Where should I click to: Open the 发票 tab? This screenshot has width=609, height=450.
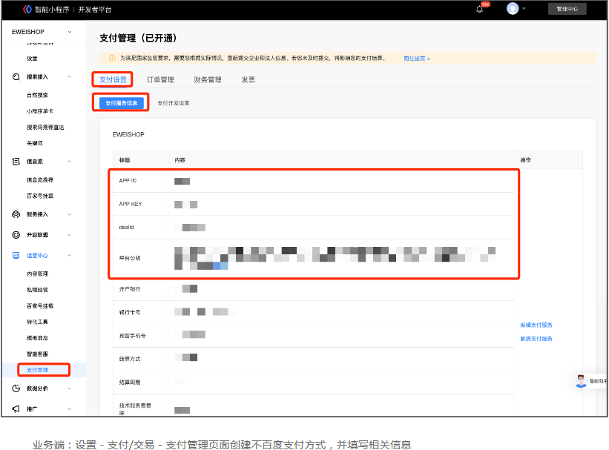[248, 80]
